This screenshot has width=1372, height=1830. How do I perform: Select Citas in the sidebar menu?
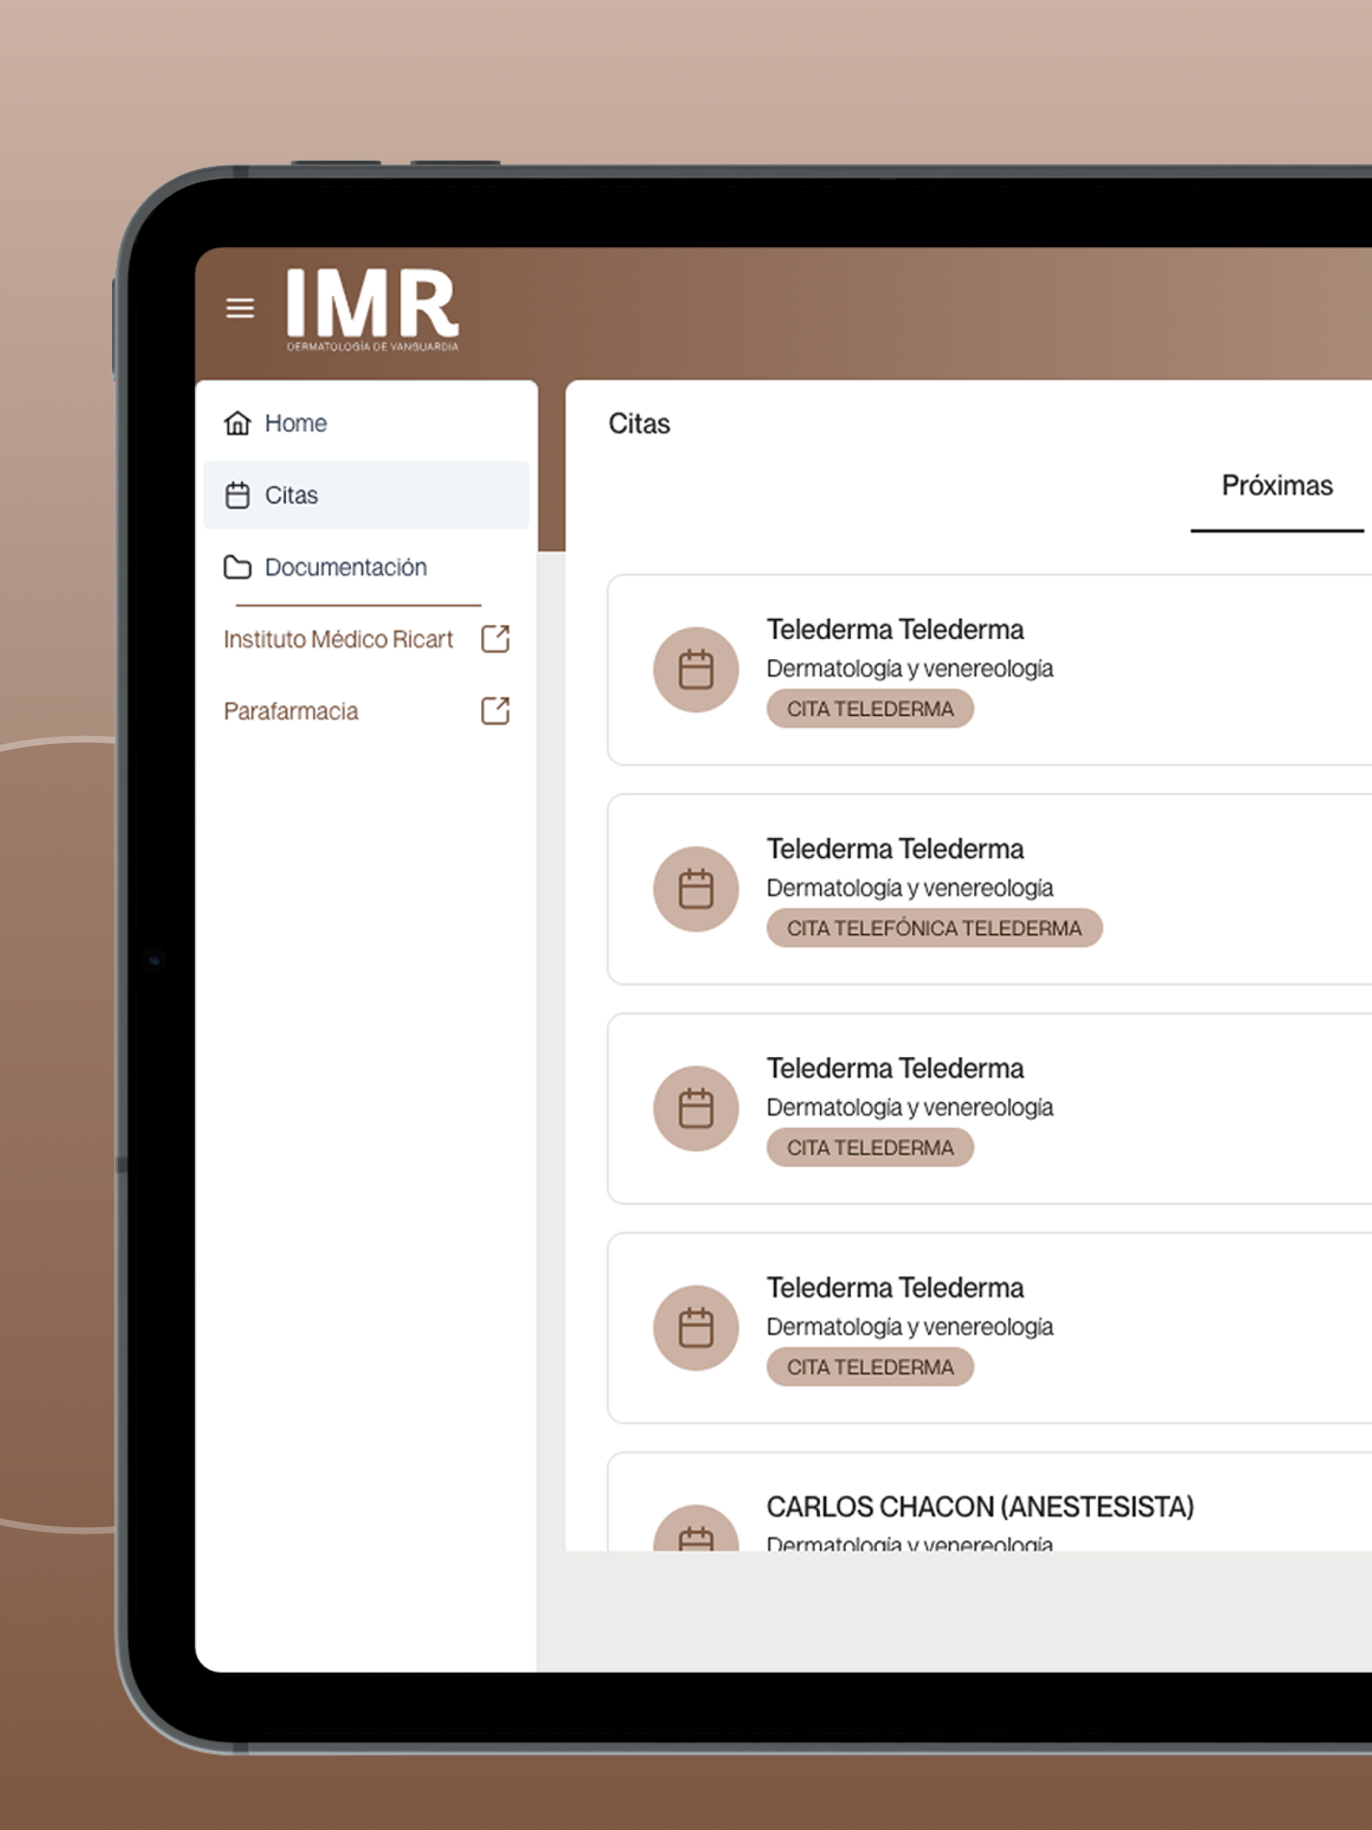pyautogui.click(x=366, y=495)
